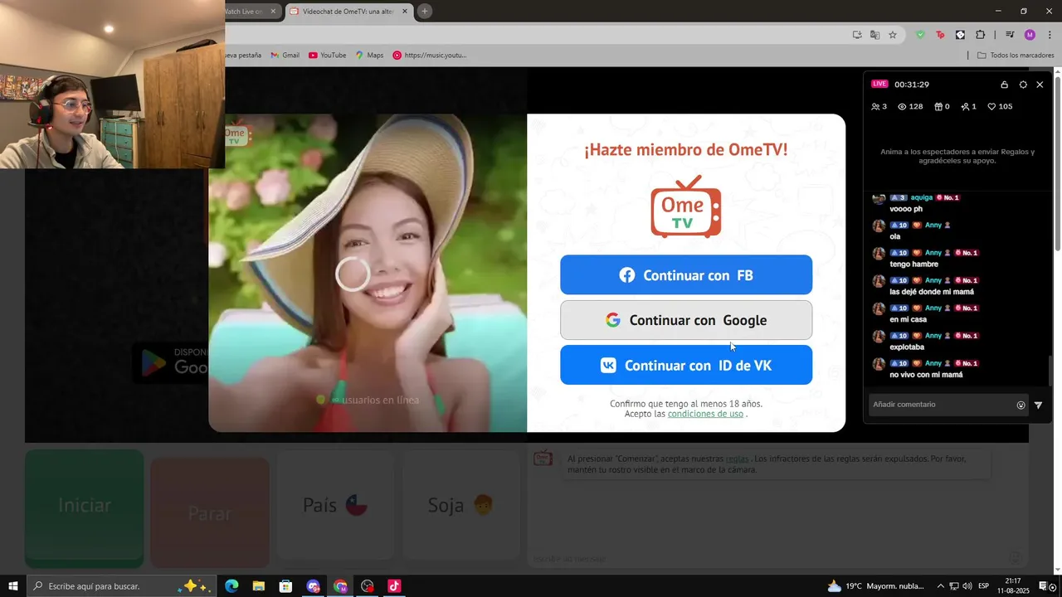Screen dimensions: 1062x597
Task: Click the people counter showing 3
Action: coord(879,106)
